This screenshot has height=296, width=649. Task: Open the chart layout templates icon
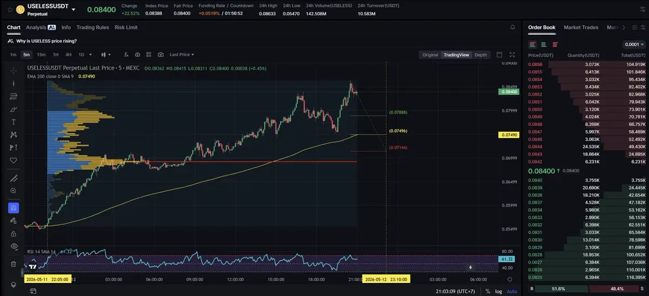(149, 55)
